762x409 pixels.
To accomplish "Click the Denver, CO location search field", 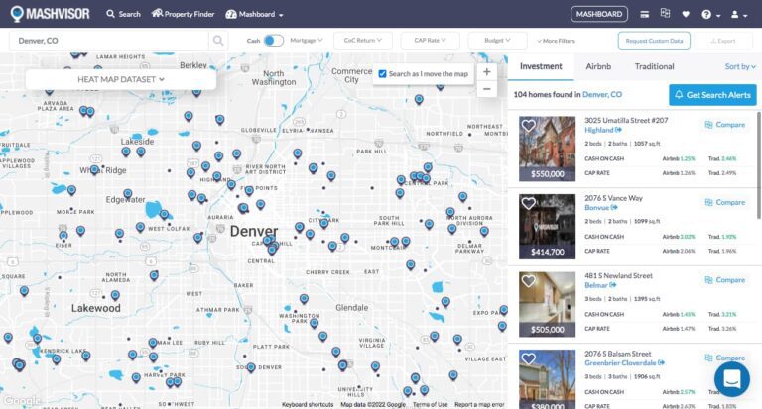I will point(109,41).
